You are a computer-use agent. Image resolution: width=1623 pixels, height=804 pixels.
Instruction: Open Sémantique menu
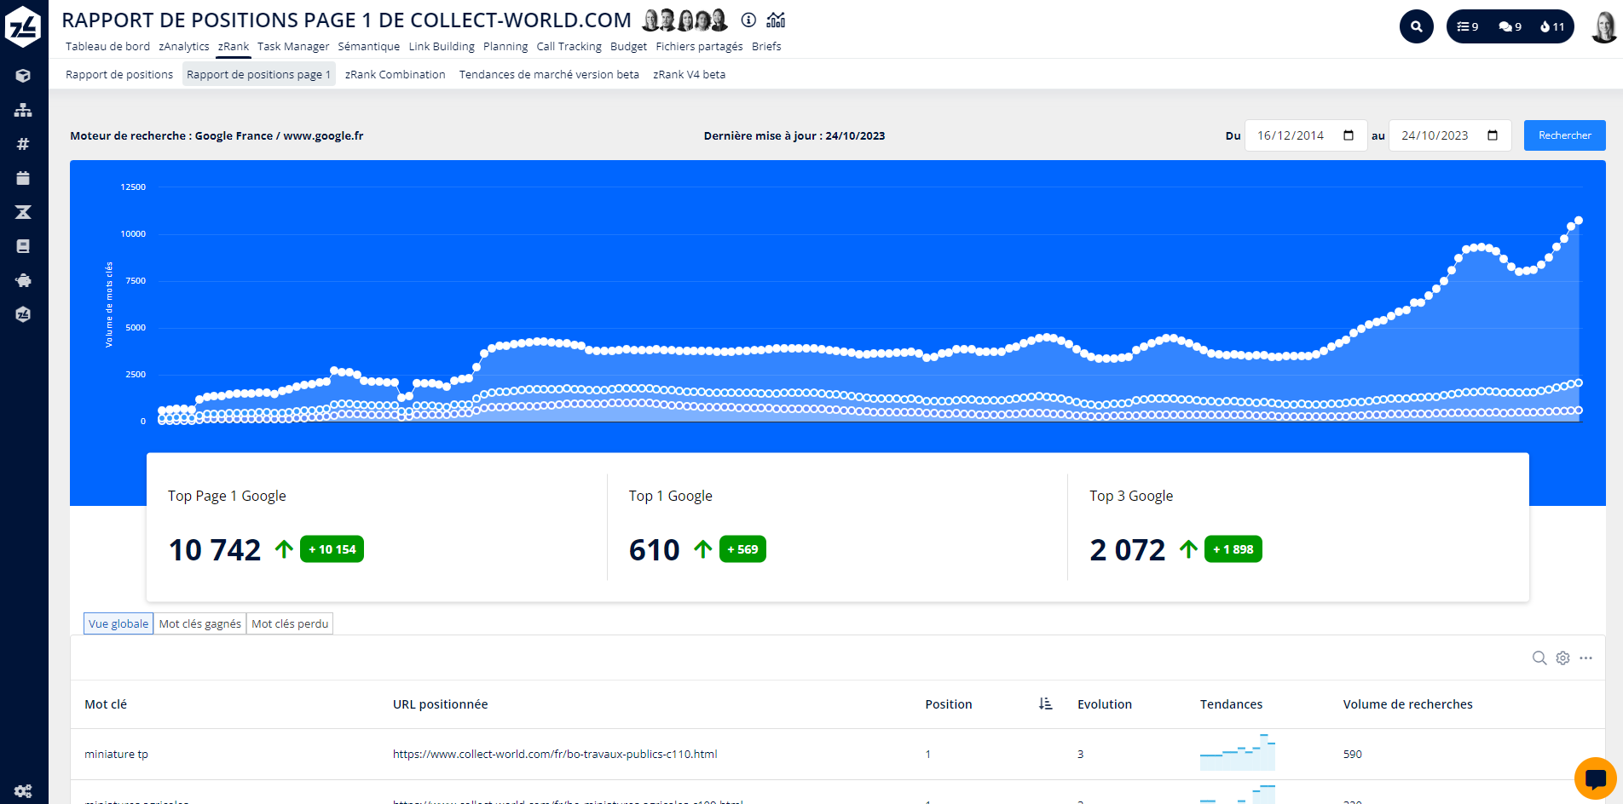pos(368,46)
